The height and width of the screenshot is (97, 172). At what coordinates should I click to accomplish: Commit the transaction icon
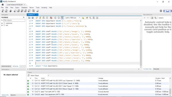pos(55,18)
